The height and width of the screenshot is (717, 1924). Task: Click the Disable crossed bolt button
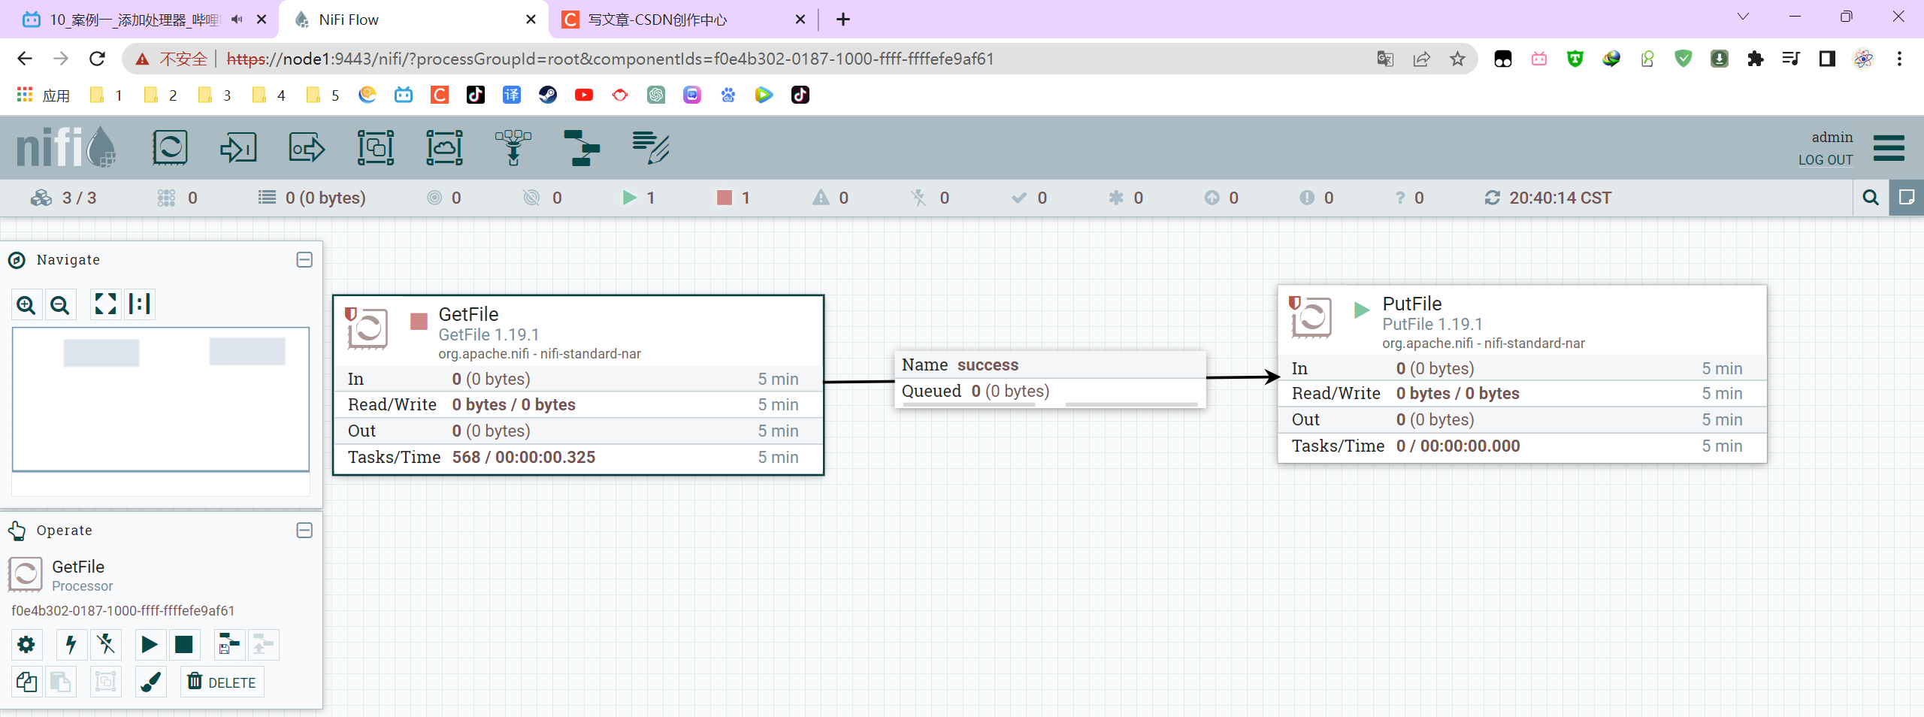(106, 645)
